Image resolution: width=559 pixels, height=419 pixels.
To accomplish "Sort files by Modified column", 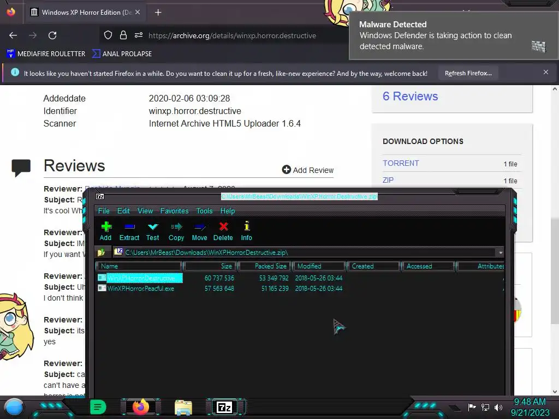I will 319,266.
